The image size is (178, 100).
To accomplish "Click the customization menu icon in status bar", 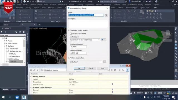I will [x=176, y=93].
